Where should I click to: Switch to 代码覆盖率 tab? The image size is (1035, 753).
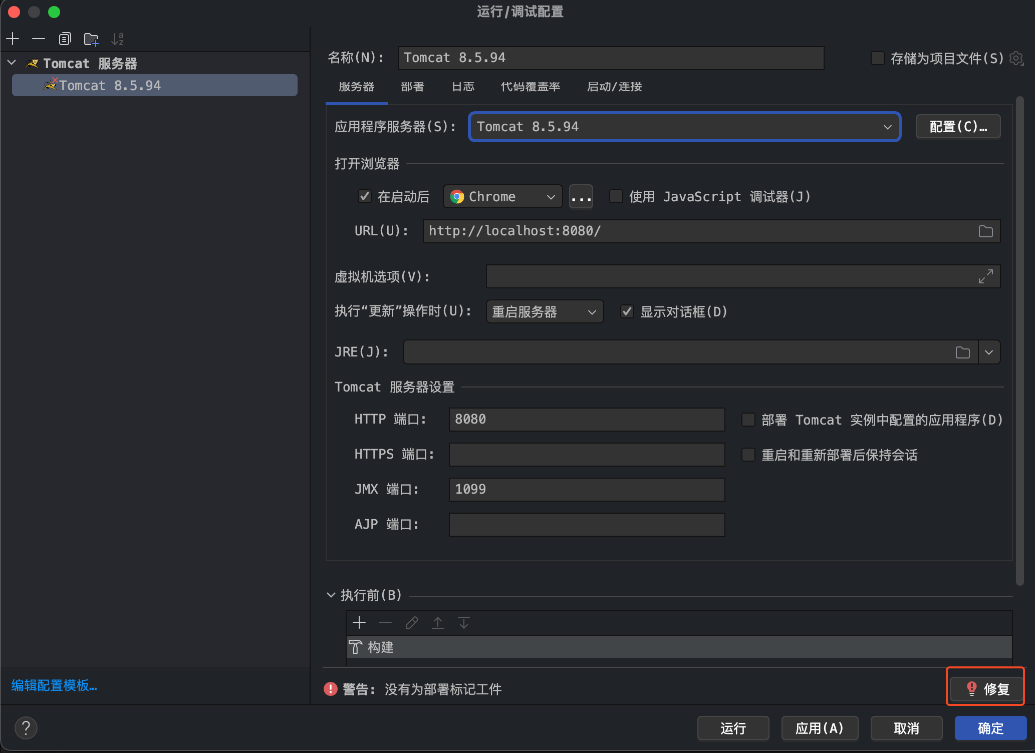(x=531, y=87)
